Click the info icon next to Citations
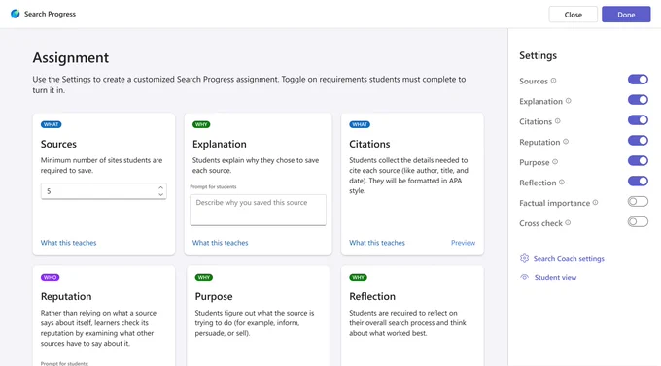Viewport: 661px width, 366px height. click(558, 121)
